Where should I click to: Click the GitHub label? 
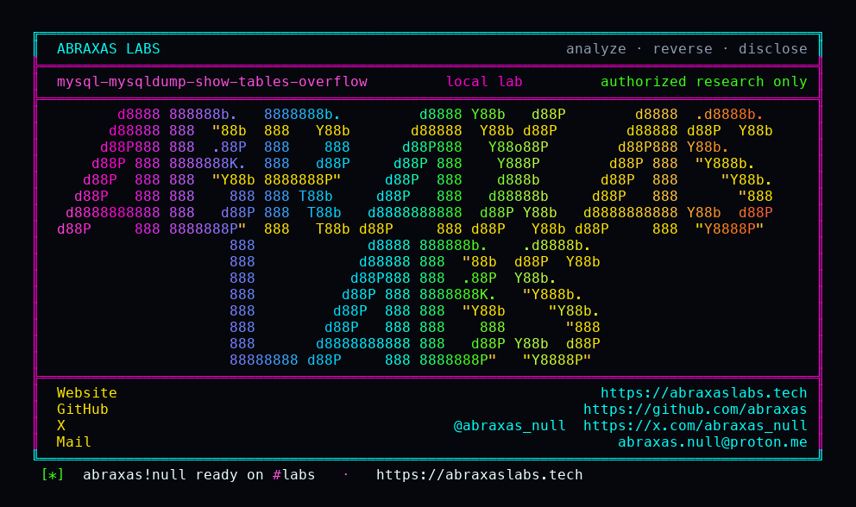click(83, 410)
